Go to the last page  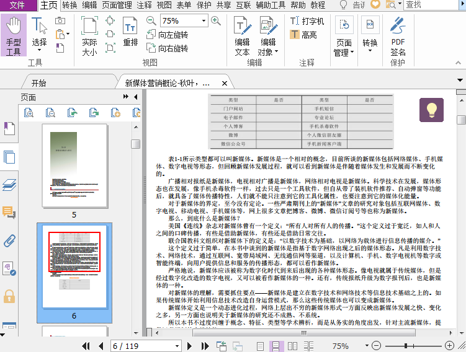[x=205, y=346]
